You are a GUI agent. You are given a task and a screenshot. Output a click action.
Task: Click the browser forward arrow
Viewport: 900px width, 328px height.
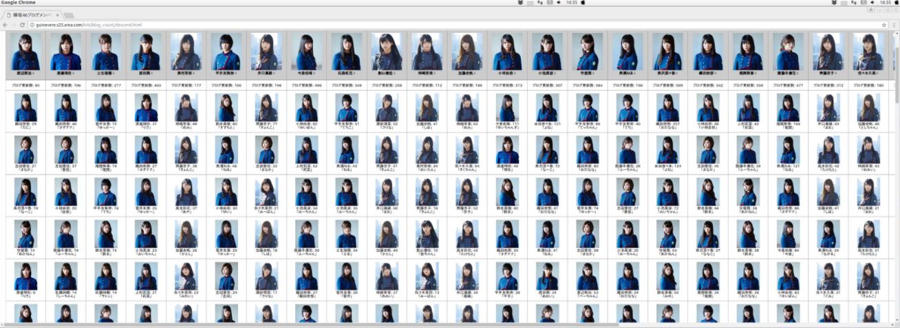(14, 25)
